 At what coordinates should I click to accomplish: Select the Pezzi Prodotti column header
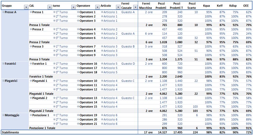(161, 5)
